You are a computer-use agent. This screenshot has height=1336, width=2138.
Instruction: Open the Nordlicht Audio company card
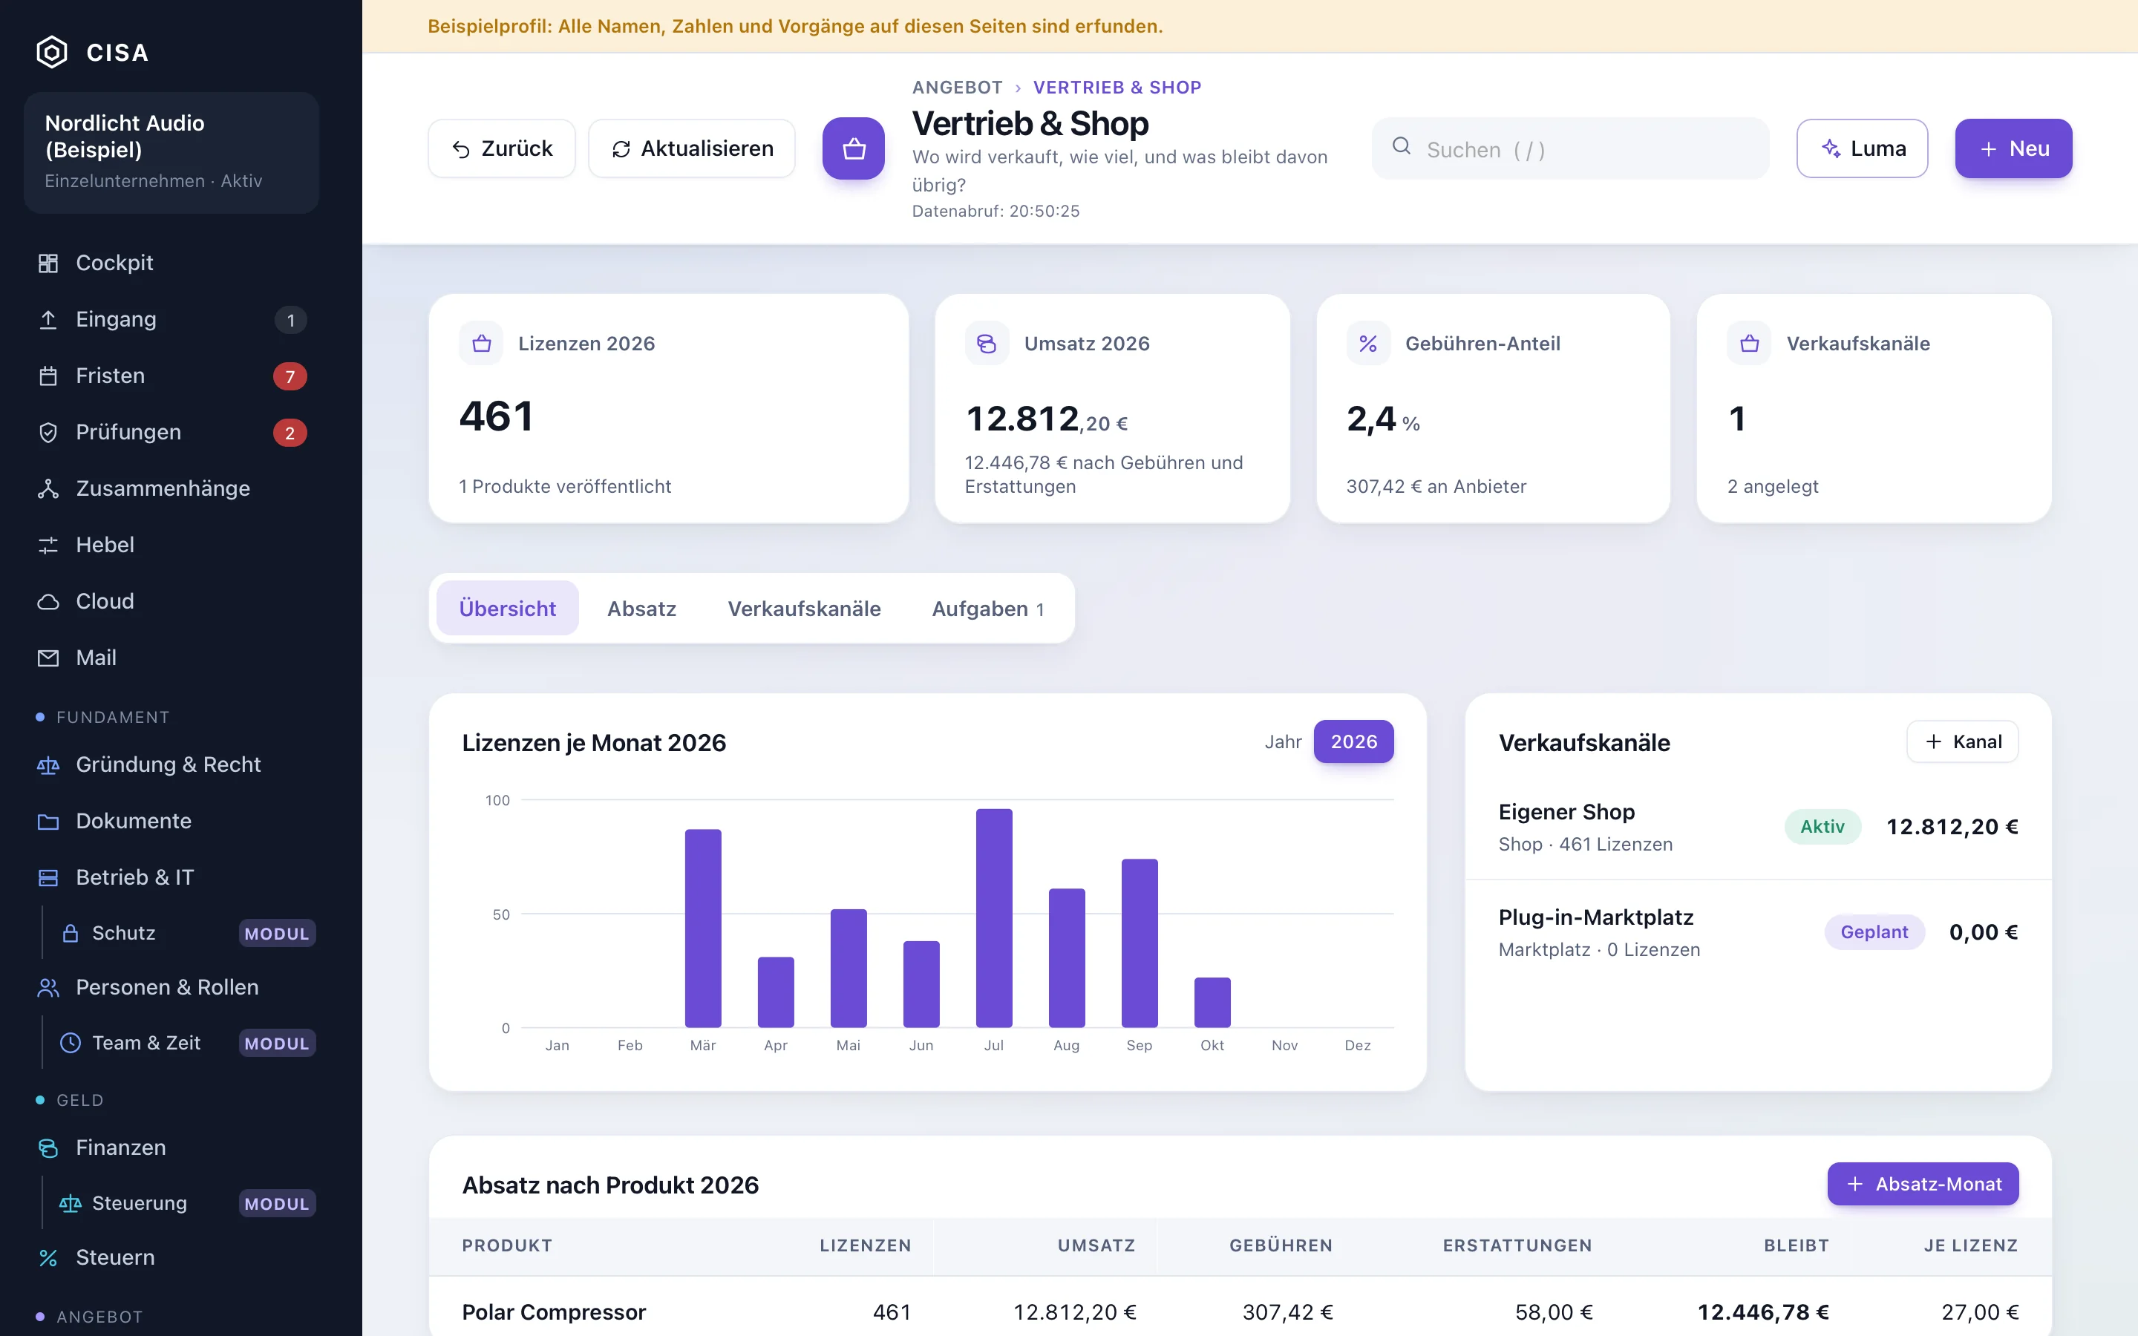coord(171,152)
